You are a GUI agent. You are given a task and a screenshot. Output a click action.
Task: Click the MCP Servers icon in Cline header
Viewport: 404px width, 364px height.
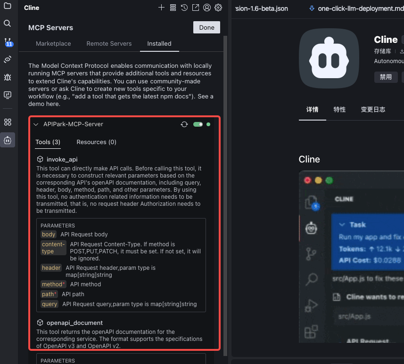(x=173, y=8)
